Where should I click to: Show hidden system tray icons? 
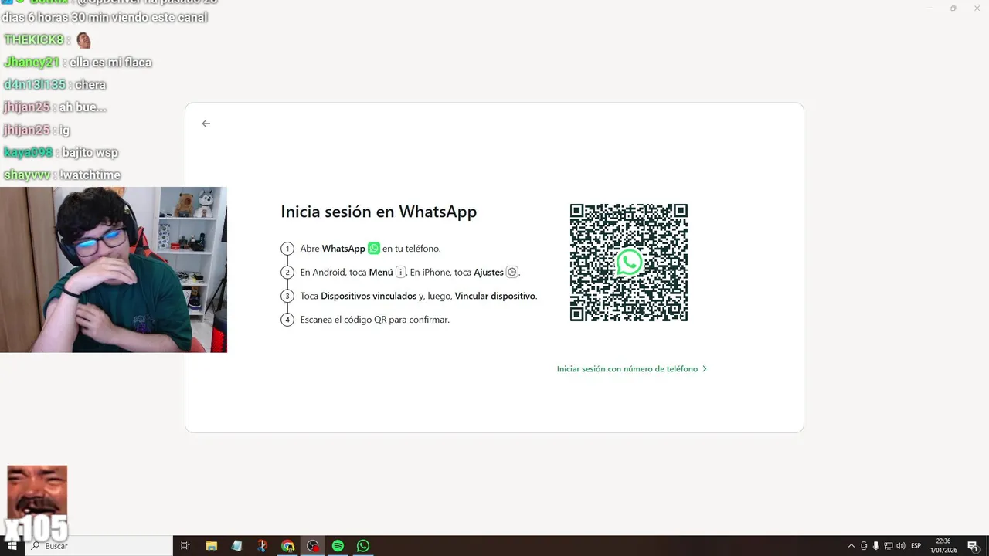[x=851, y=546]
